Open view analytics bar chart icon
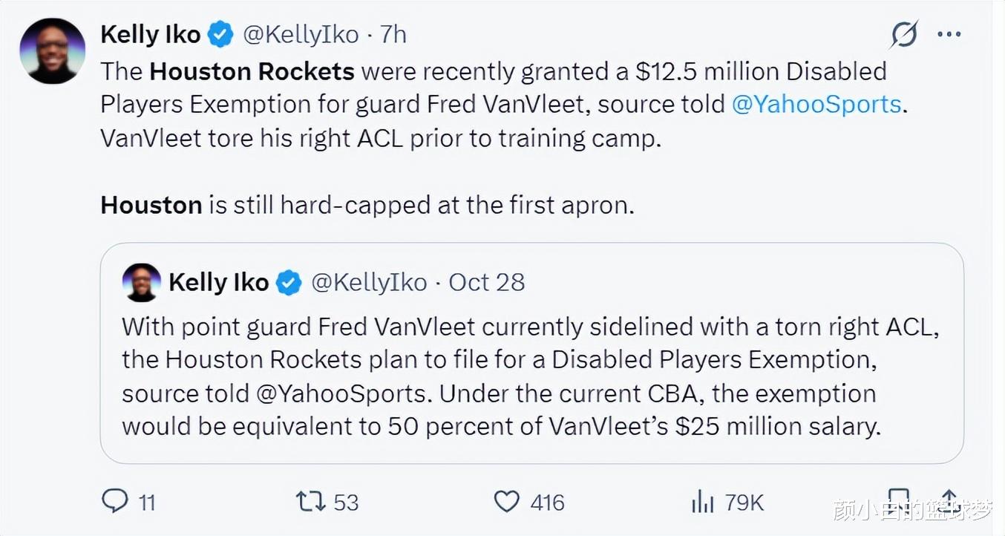Image resolution: width=1005 pixels, height=536 pixels. (701, 502)
